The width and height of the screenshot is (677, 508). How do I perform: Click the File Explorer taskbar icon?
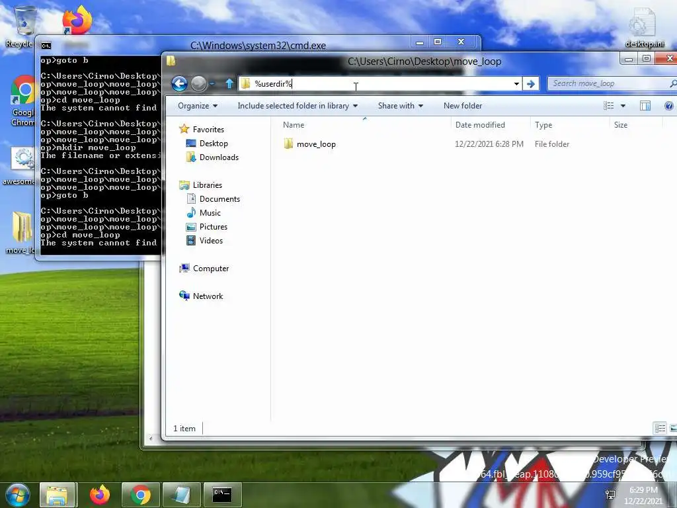pyautogui.click(x=58, y=495)
